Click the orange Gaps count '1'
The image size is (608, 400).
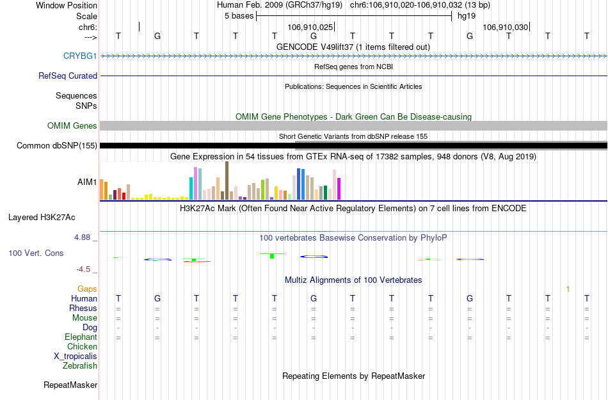point(568,289)
